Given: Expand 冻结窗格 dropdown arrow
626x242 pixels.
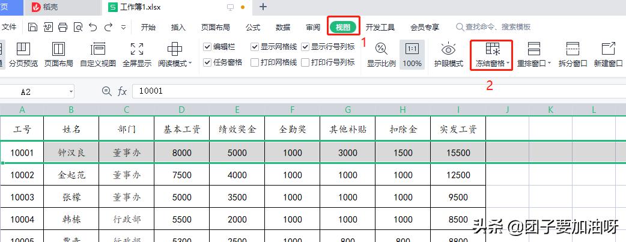Looking at the screenshot, I should coord(508,63).
